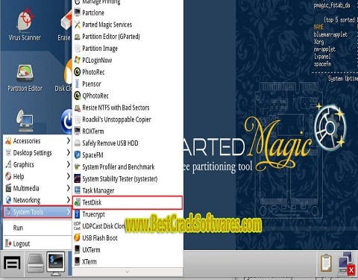The width and height of the screenshot is (358, 280).
Task: Open the Partition Editor desktop icon
Action: 25,78
